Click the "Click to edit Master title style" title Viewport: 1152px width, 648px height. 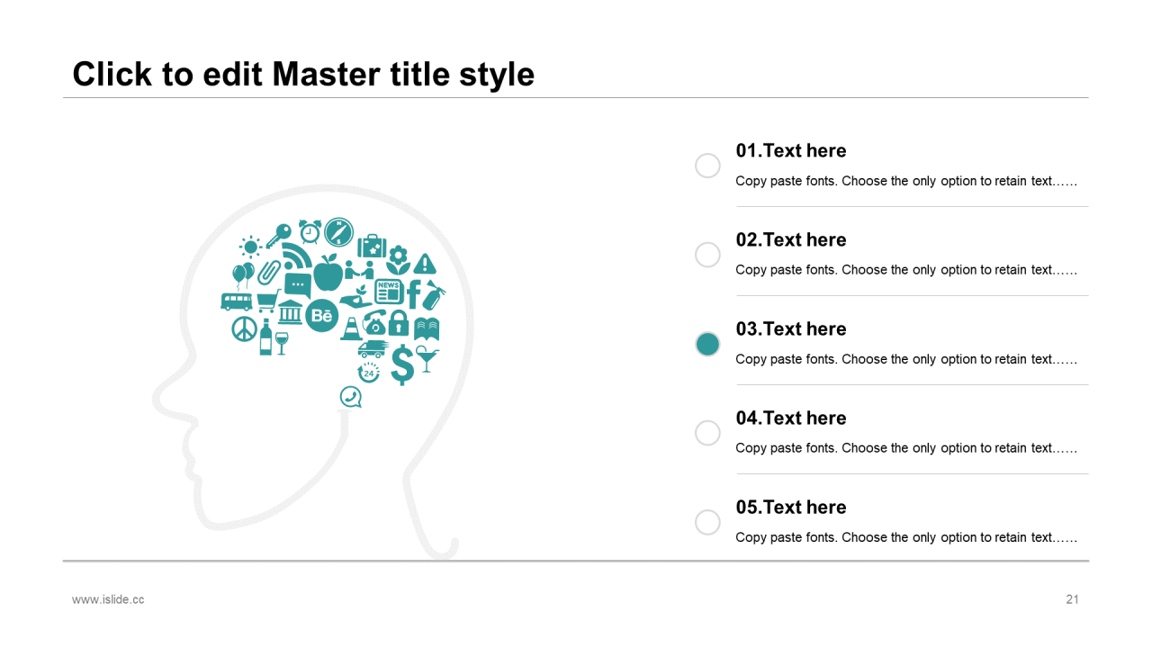[x=303, y=74]
